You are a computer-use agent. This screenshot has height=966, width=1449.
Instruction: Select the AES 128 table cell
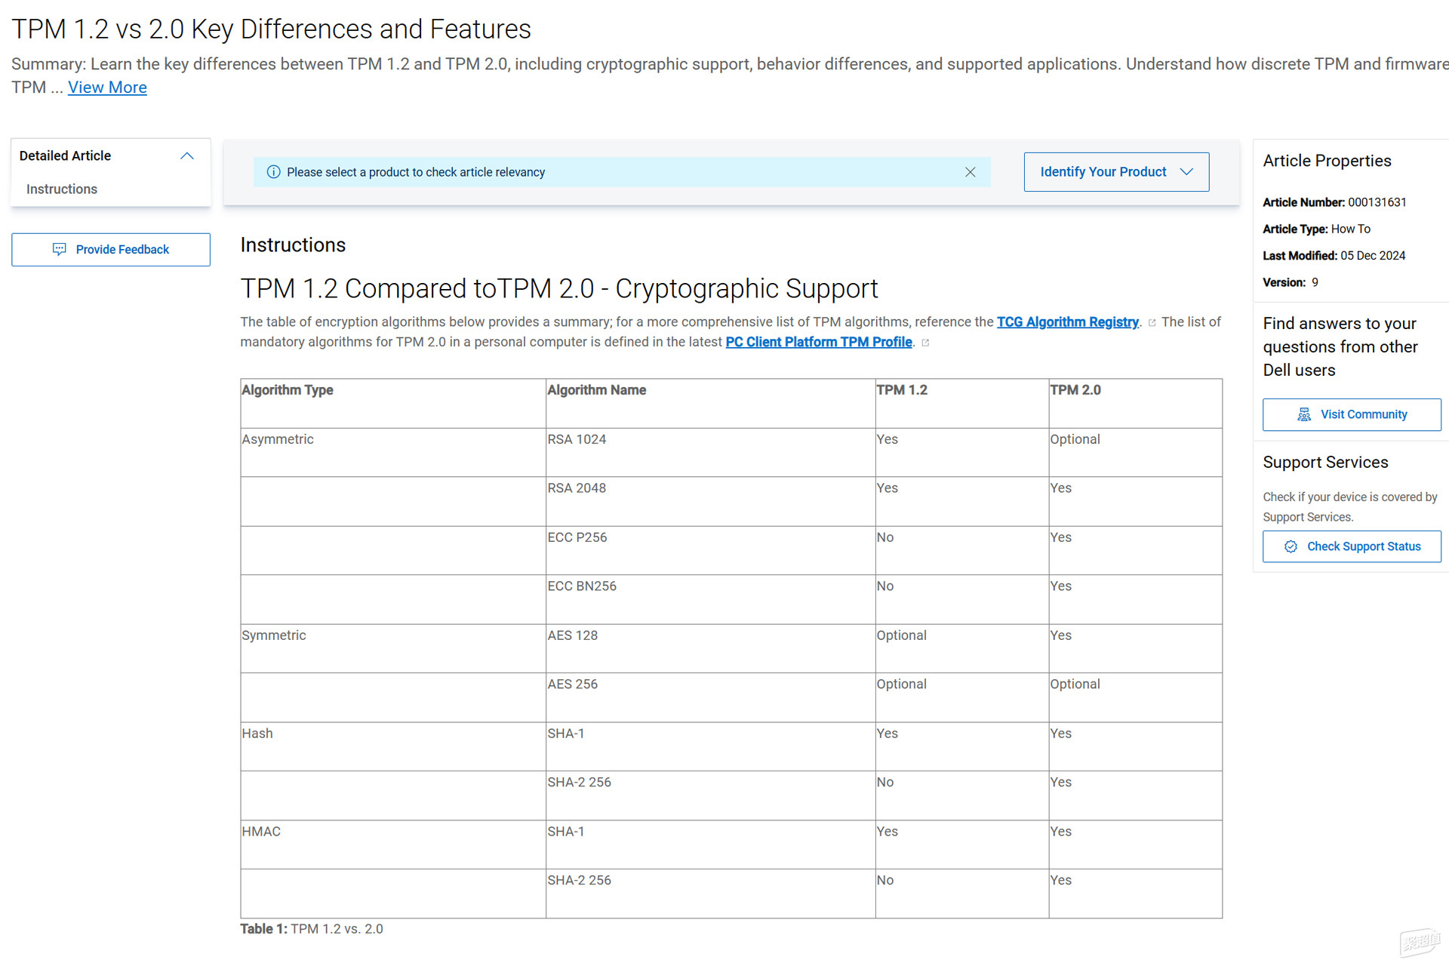click(710, 648)
